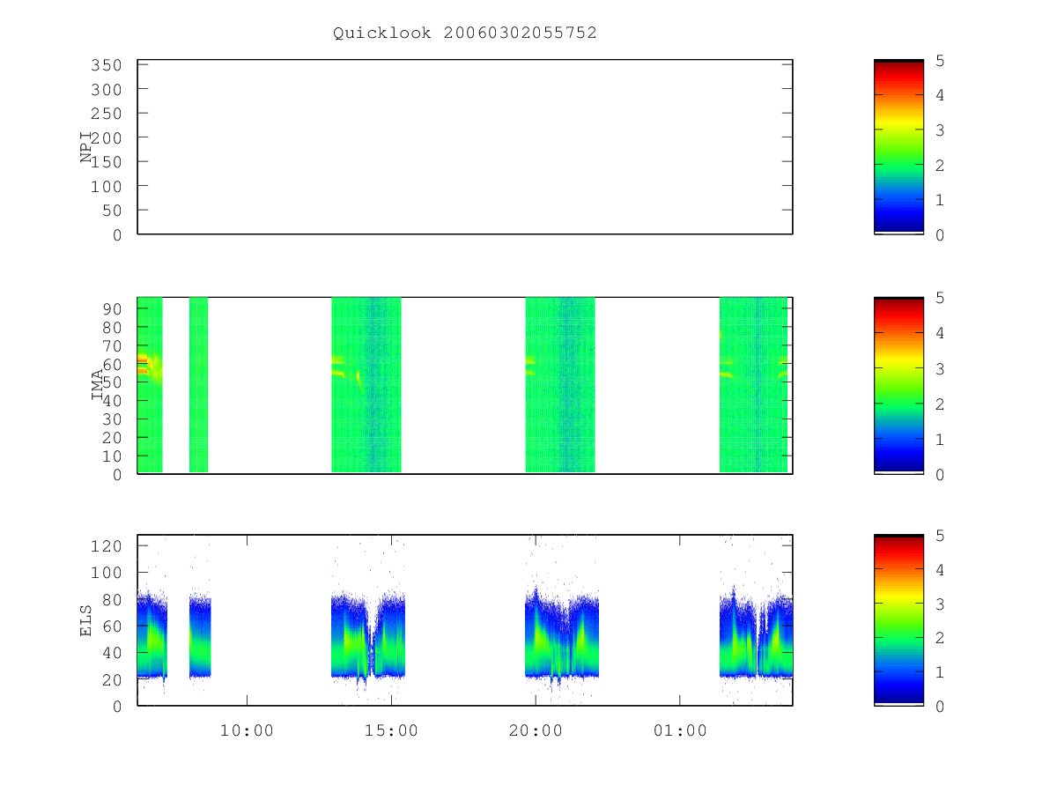Click the 4 label on IMA color scale
The image size is (1057, 793).
(x=940, y=333)
